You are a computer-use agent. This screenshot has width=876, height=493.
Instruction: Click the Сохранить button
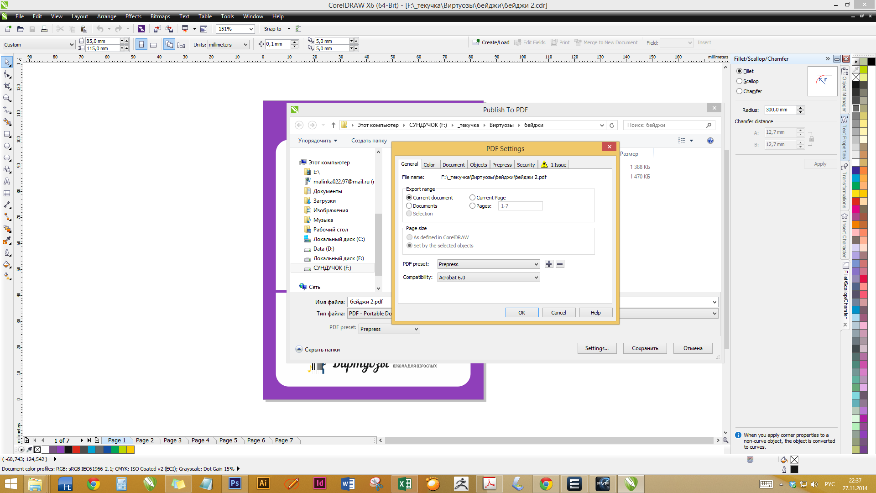[645, 348]
